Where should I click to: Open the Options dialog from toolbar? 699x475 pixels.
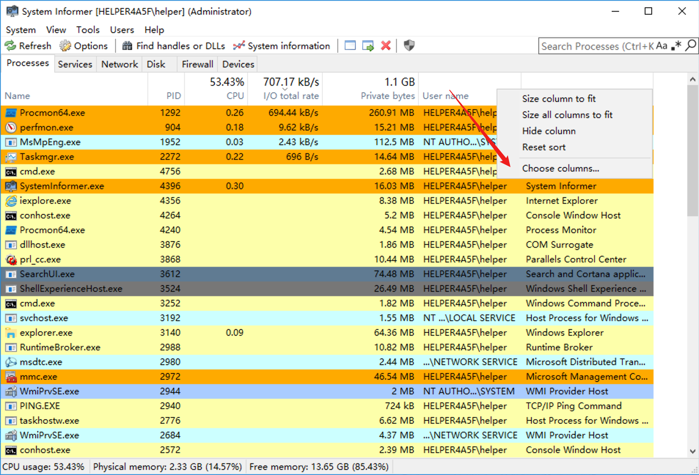point(84,46)
